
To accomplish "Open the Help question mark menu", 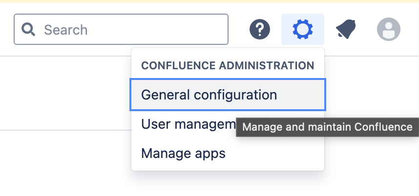I will click(x=260, y=29).
